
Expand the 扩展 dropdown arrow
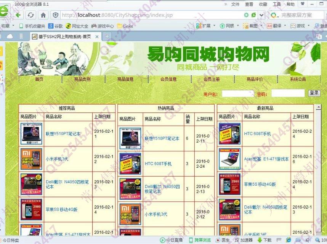click(x=214, y=26)
